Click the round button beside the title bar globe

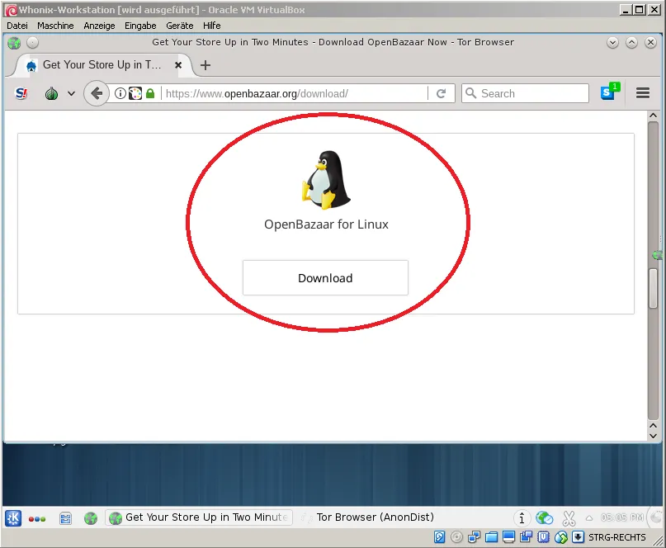click(33, 42)
